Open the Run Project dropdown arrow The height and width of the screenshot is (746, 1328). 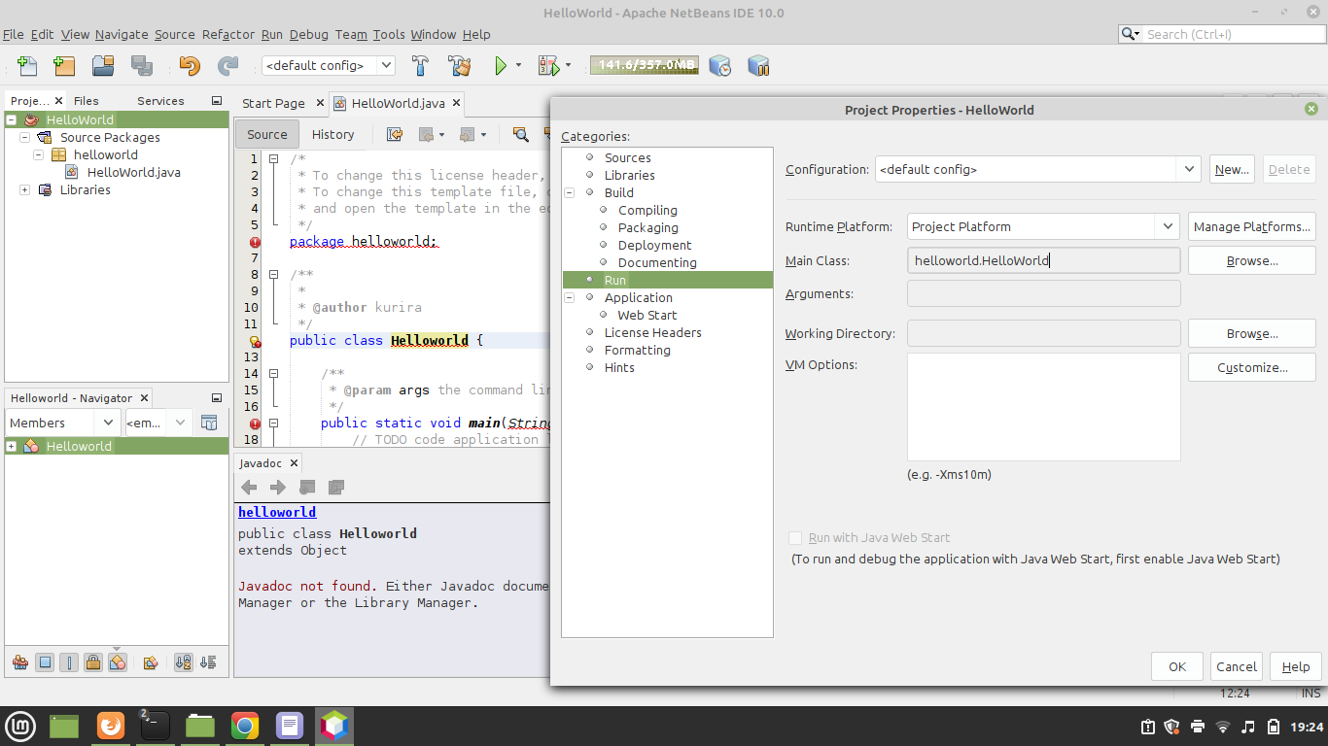(x=518, y=66)
